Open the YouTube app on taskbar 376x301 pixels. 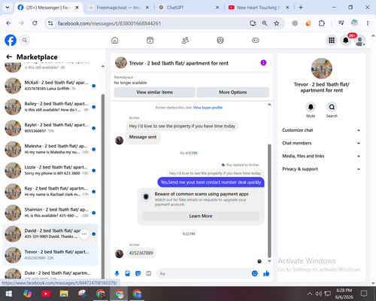tap(46, 293)
